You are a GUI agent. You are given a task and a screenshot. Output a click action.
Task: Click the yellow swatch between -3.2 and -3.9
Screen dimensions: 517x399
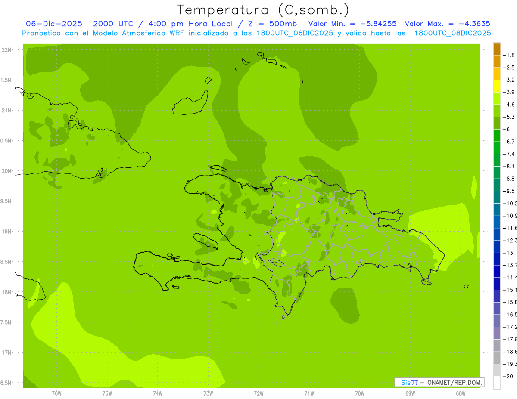(x=497, y=86)
